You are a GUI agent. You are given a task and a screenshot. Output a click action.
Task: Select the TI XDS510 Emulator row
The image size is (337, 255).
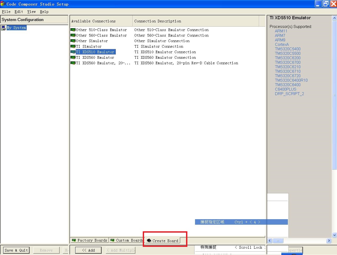pos(96,52)
